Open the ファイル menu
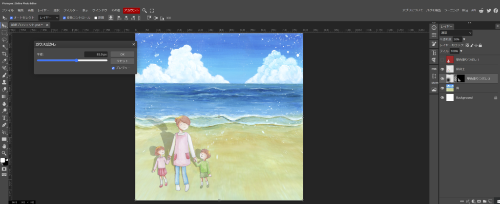Image resolution: width=500 pixels, height=204 pixels. [x=8, y=10]
